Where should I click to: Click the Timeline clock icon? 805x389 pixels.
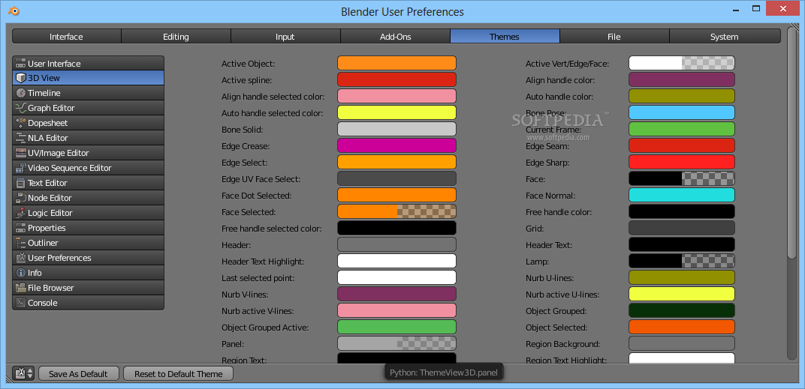point(20,93)
